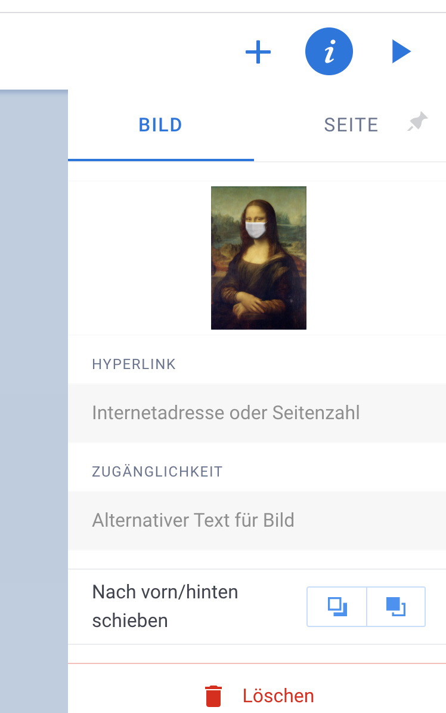Select the Mona Lisa image thumbnail

tap(259, 258)
